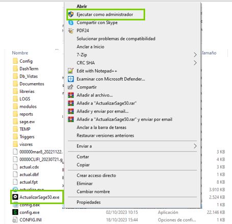The image size is (232, 224).
Task: Click the DashTerm folder icon
Action: (x=15, y=68)
